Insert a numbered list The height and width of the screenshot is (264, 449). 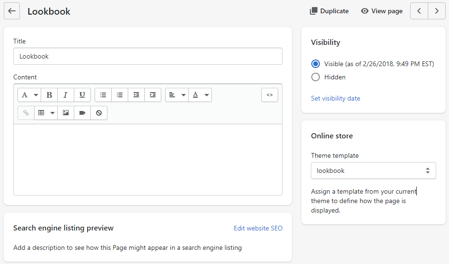[x=120, y=95]
